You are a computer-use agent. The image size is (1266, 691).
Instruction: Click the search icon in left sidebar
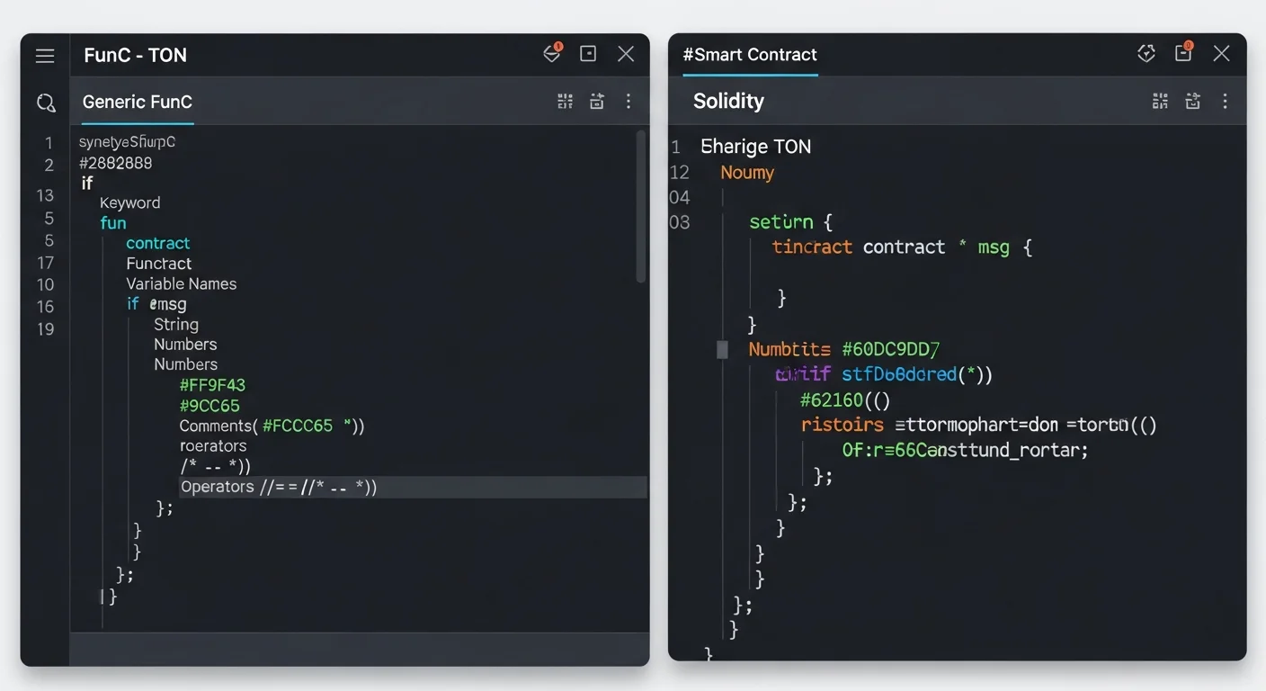click(46, 103)
